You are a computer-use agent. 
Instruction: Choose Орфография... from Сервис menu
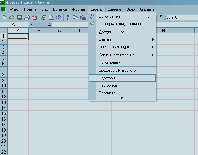(122, 16)
